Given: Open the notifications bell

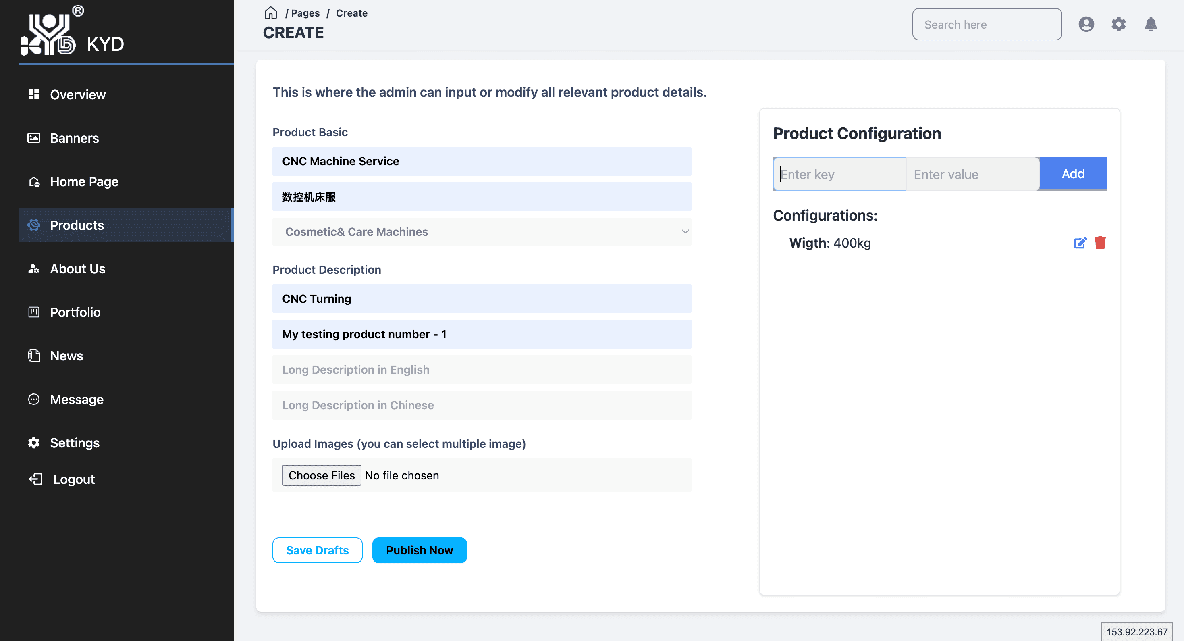Looking at the screenshot, I should coord(1151,24).
